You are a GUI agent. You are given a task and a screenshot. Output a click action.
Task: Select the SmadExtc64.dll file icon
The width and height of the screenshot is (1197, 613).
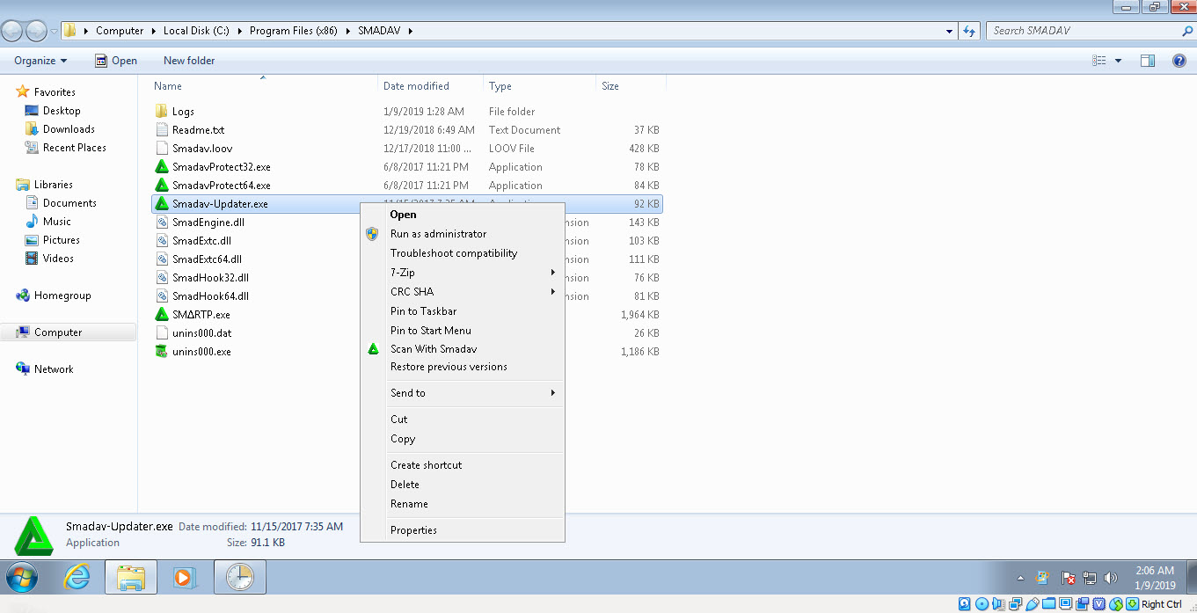(x=162, y=259)
